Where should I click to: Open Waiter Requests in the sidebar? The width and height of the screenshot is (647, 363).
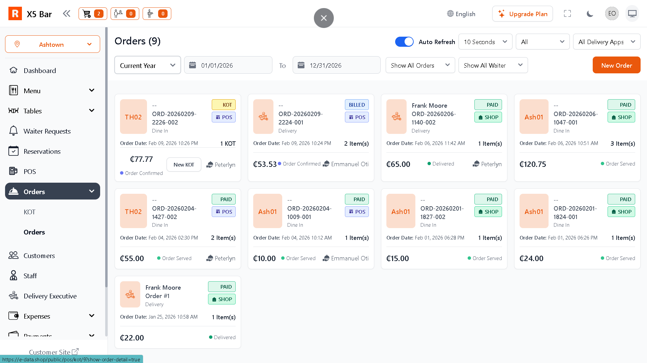47,131
